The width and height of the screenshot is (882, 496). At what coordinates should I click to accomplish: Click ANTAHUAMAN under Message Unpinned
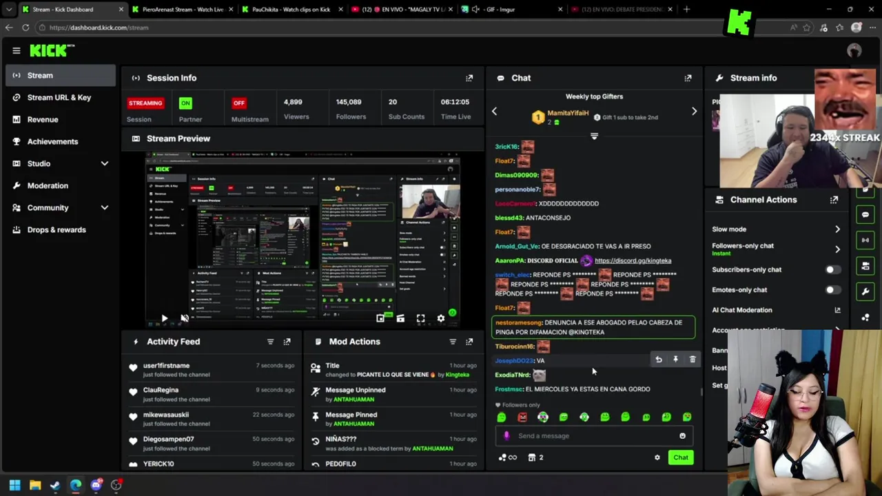[x=353, y=400]
